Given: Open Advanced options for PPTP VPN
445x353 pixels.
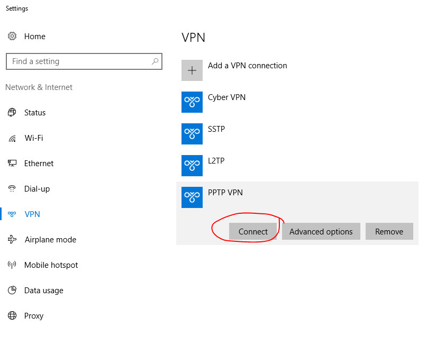Looking at the screenshot, I should click(321, 232).
